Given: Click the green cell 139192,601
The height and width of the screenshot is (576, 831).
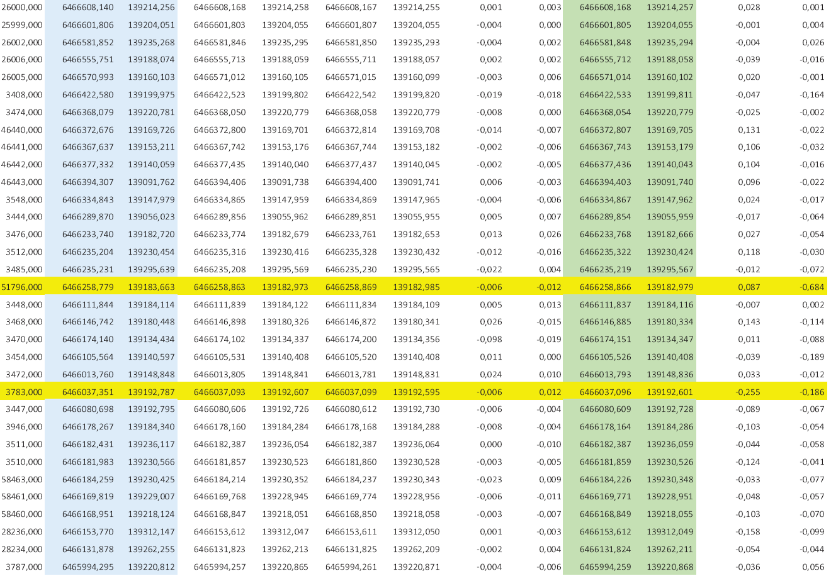Looking at the screenshot, I should pyautogui.click(x=670, y=392).
